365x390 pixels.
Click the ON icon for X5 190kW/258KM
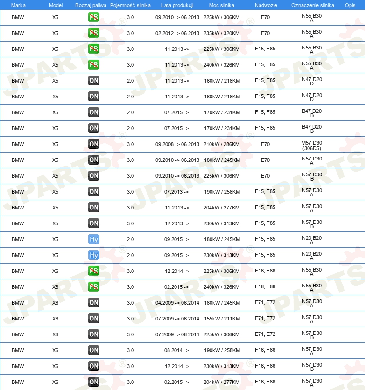pos(93,192)
